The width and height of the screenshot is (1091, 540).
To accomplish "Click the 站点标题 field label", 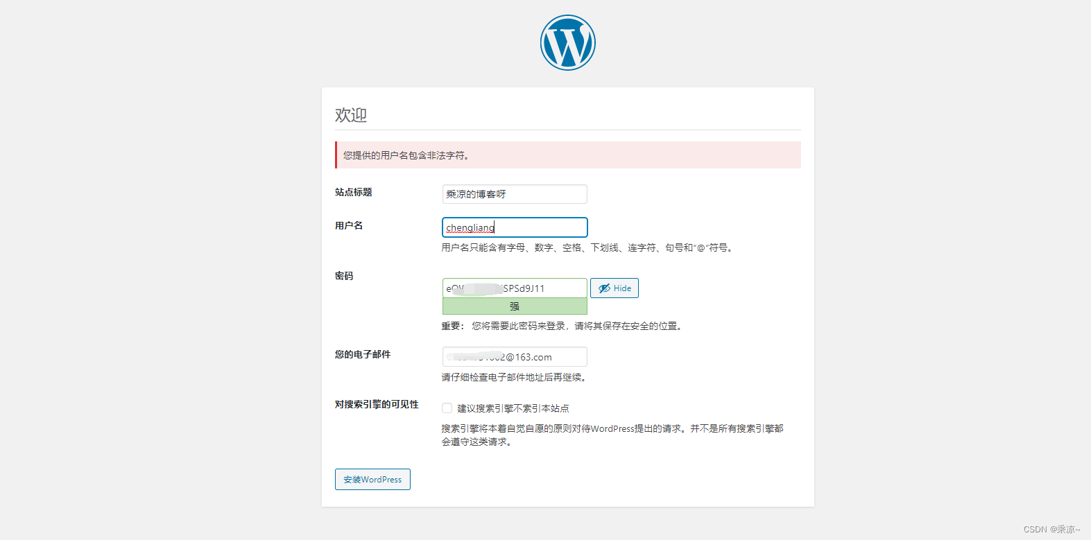I will point(354,192).
